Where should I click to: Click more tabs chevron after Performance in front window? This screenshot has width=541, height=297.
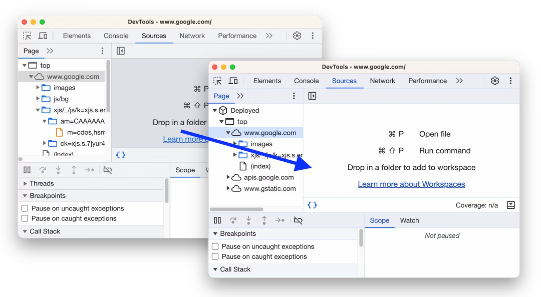point(459,81)
